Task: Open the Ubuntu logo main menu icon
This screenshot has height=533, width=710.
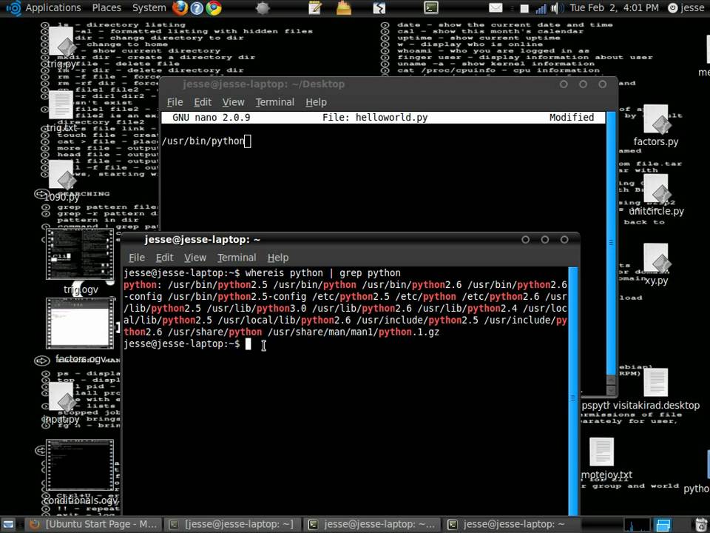Action: [13, 7]
